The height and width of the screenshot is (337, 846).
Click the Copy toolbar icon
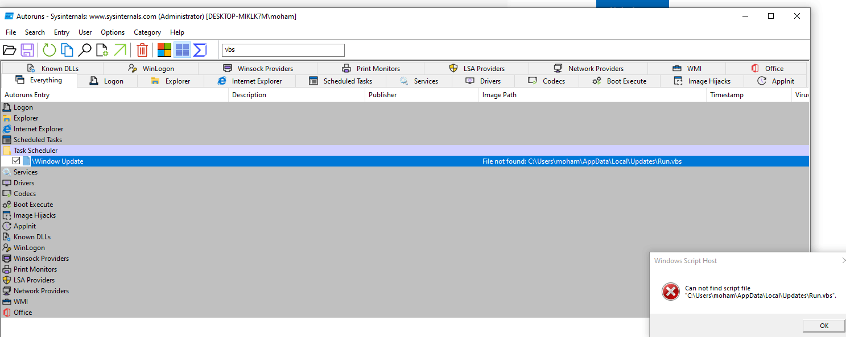(67, 51)
